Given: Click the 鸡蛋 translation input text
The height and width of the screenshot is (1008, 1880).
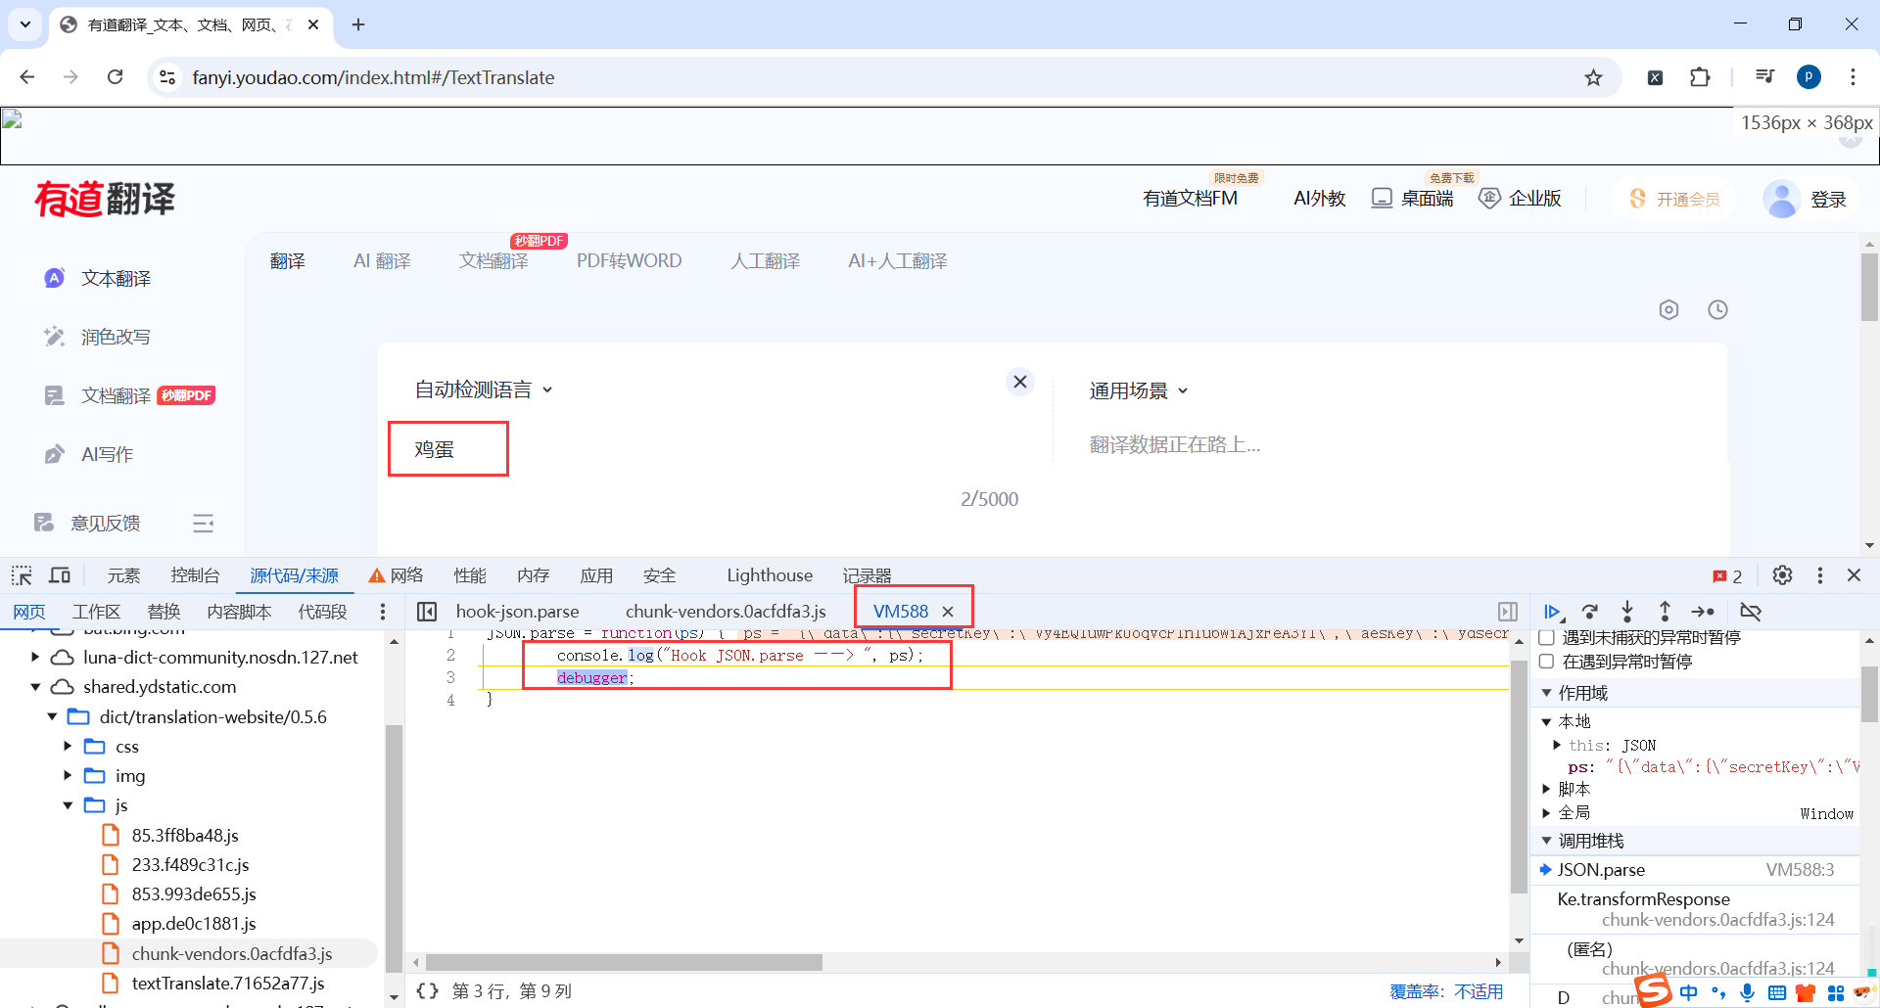Looking at the screenshot, I should (x=434, y=449).
